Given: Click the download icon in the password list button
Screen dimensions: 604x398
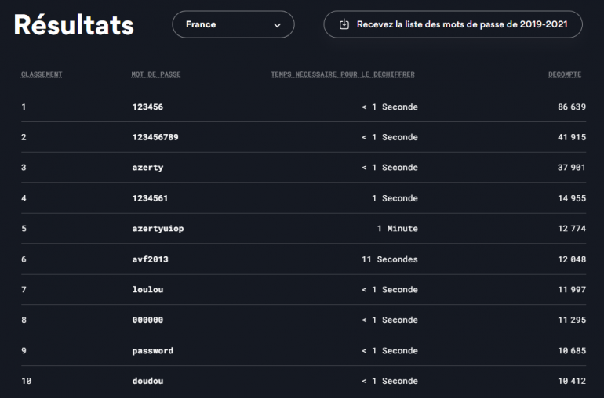Looking at the screenshot, I should point(344,24).
